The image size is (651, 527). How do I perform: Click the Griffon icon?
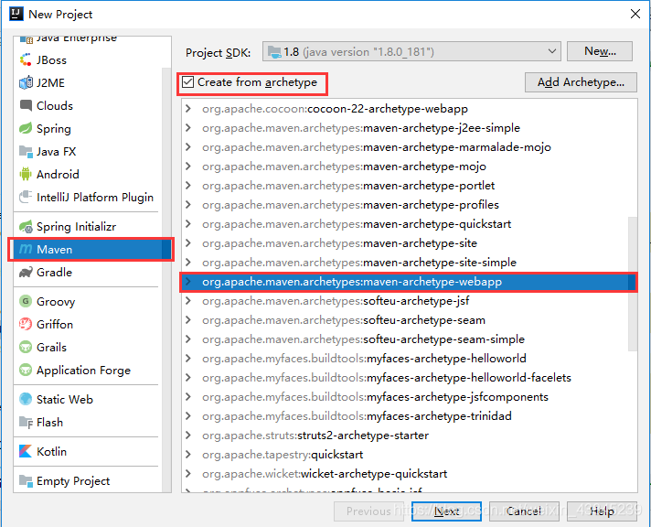[x=26, y=324]
